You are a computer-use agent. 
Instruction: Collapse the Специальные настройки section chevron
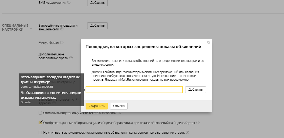pyautogui.click(x=31, y=28)
